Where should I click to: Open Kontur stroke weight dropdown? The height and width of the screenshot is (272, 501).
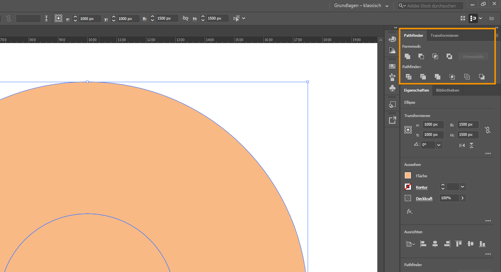pyautogui.click(x=463, y=187)
